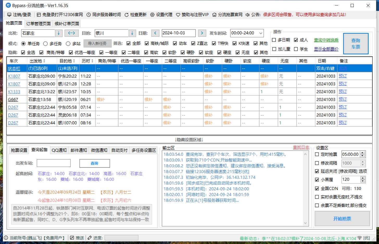Open train G667 link in results
This screenshot has width=379, height=244.
click(13, 100)
